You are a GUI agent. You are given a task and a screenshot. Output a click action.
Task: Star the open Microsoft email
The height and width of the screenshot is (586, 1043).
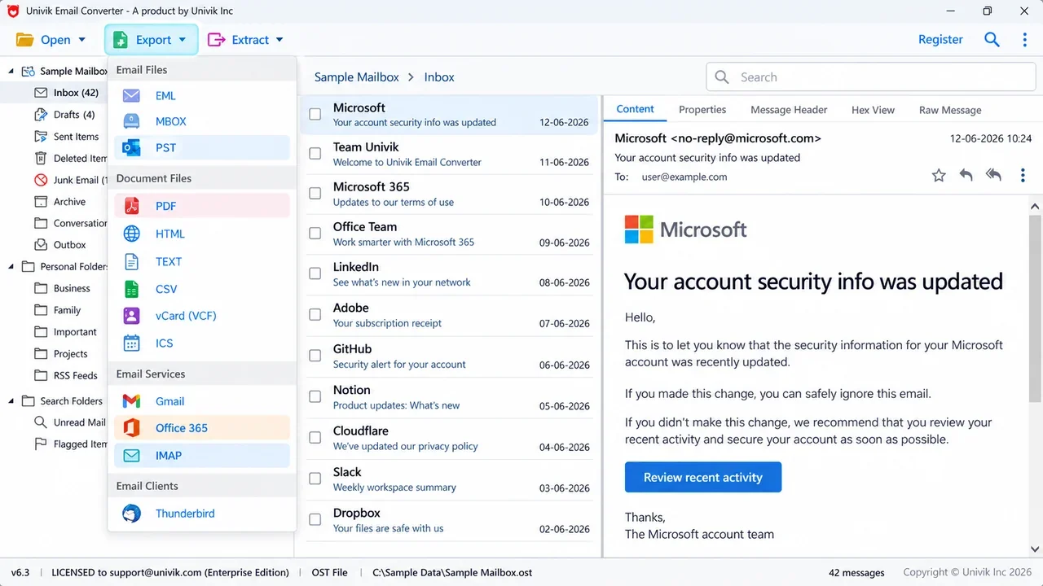point(939,175)
